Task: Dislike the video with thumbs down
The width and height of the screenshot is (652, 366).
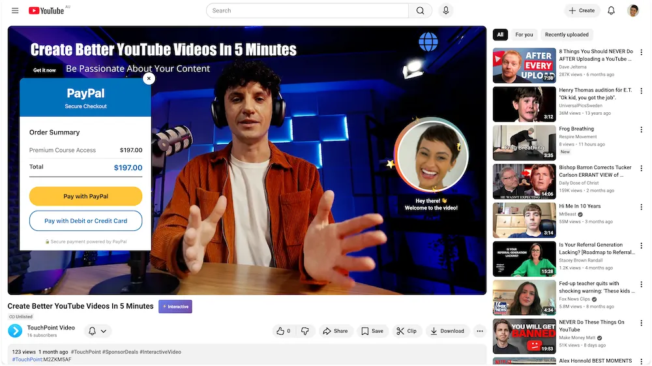Action: tap(304, 331)
